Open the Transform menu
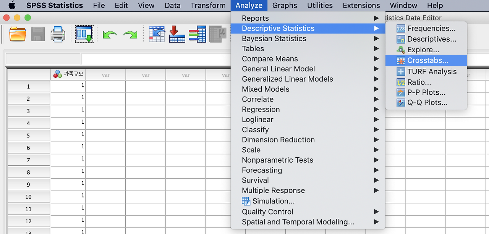 click(x=208, y=5)
